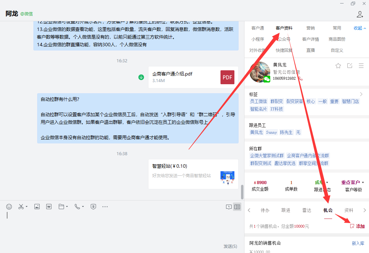Select the 跟进 tab
The image size is (369, 253).
click(x=286, y=210)
